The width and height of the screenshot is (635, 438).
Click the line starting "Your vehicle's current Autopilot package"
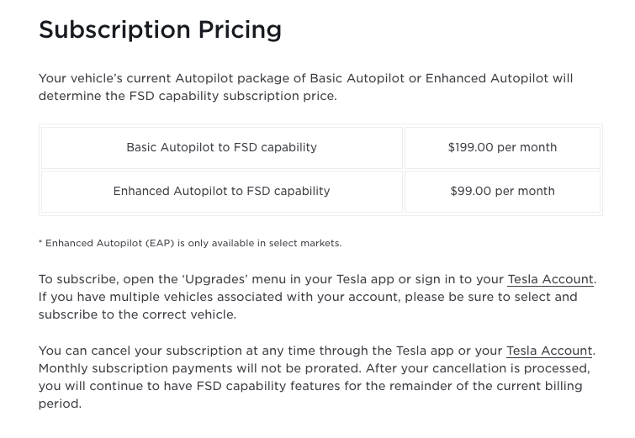click(306, 78)
